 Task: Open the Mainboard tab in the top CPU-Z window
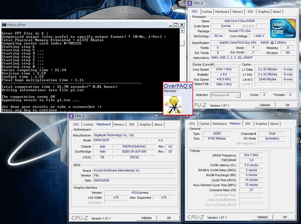tap(222, 12)
